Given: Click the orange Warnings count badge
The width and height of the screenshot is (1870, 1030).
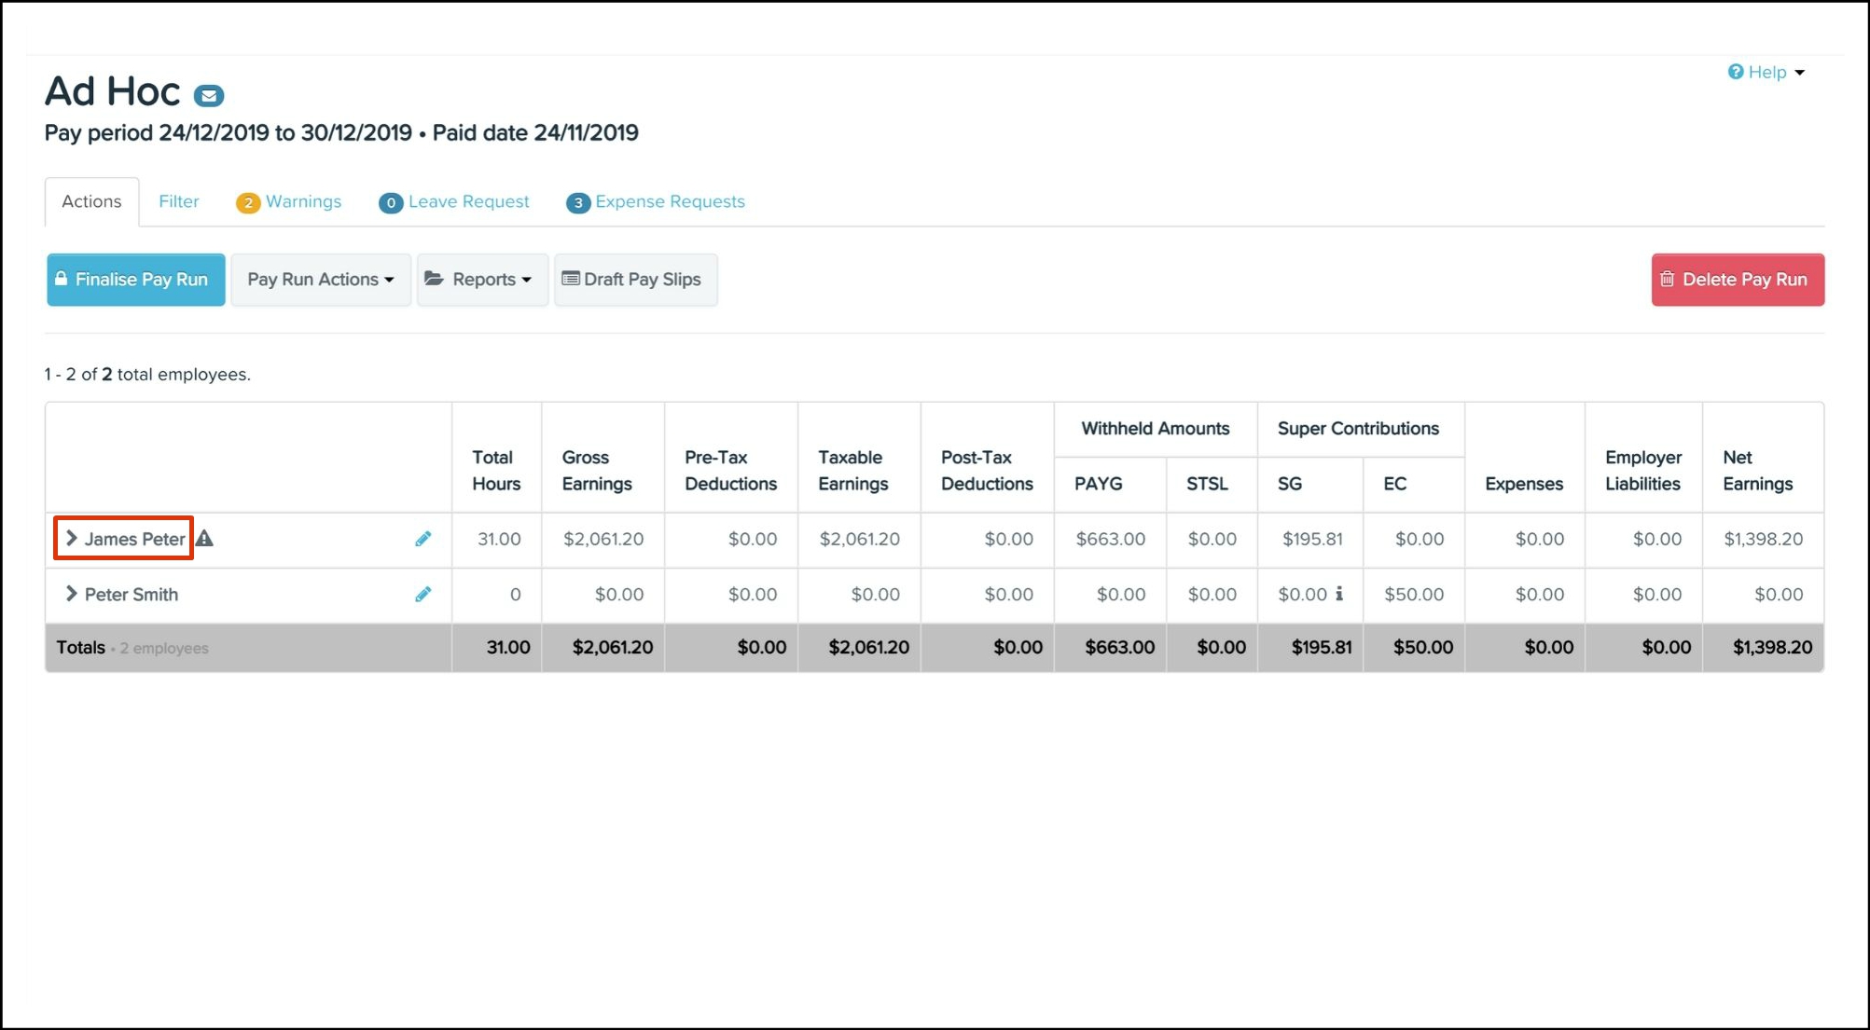Looking at the screenshot, I should pyautogui.click(x=247, y=202).
